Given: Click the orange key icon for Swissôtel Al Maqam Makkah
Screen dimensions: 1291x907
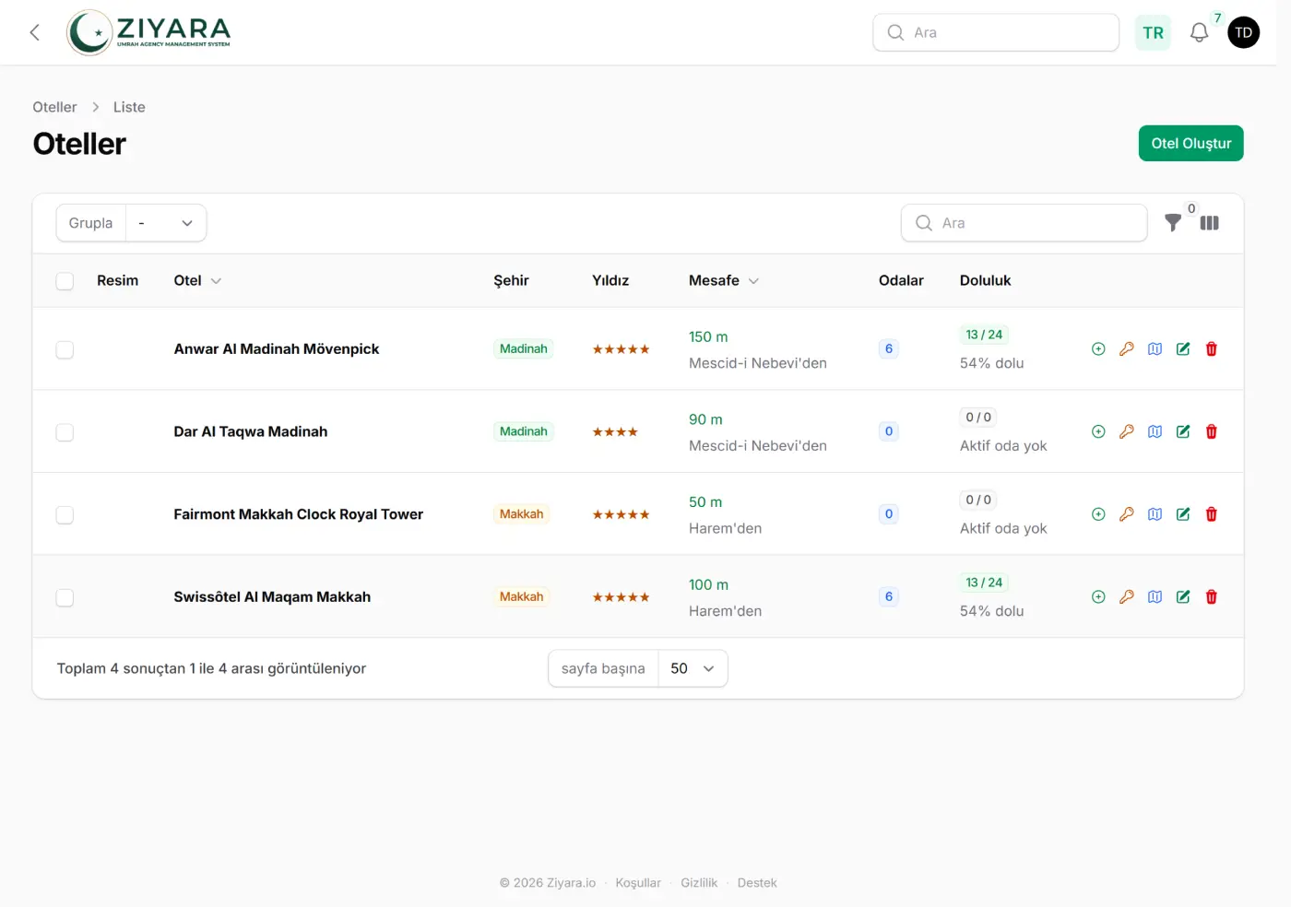Looking at the screenshot, I should [1127, 597].
